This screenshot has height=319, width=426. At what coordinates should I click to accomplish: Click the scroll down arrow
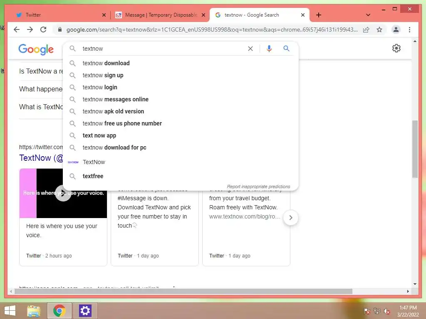tap(415, 284)
